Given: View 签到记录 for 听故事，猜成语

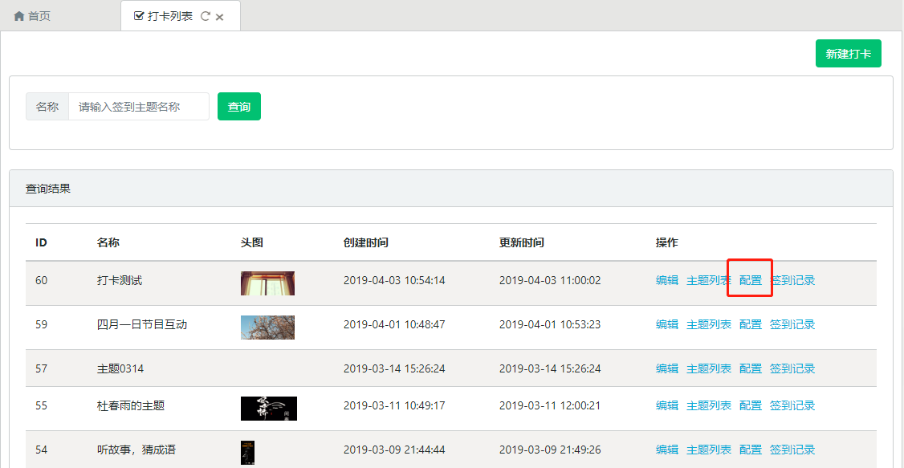Looking at the screenshot, I should coord(792,450).
